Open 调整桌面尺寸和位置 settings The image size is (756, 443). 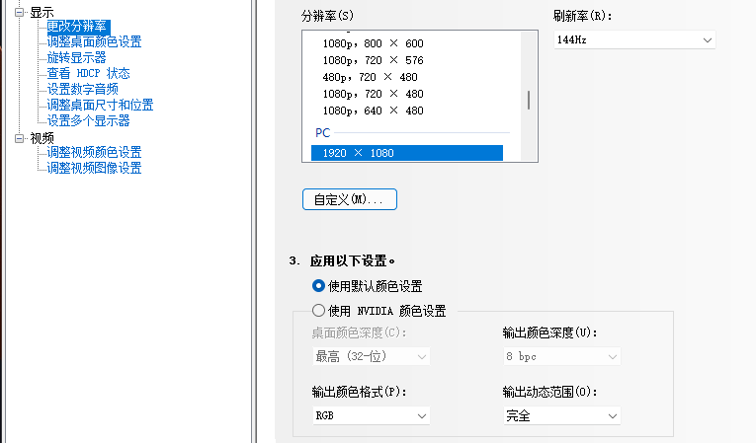coord(100,105)
